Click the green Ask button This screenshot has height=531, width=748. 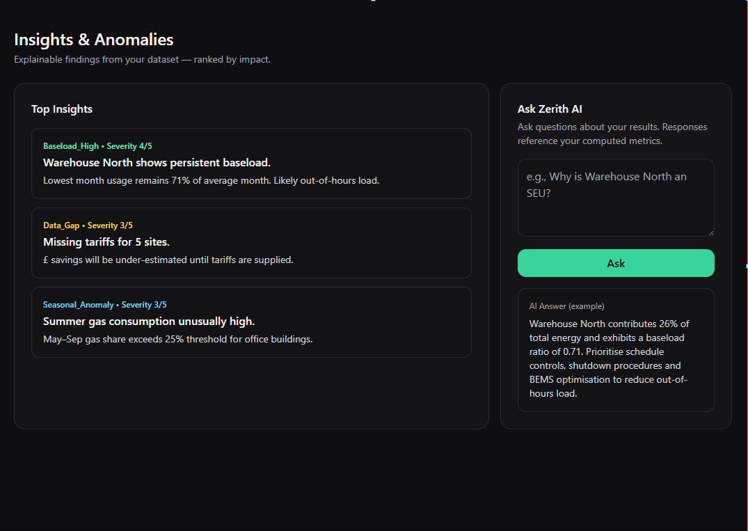pos(616,263)
